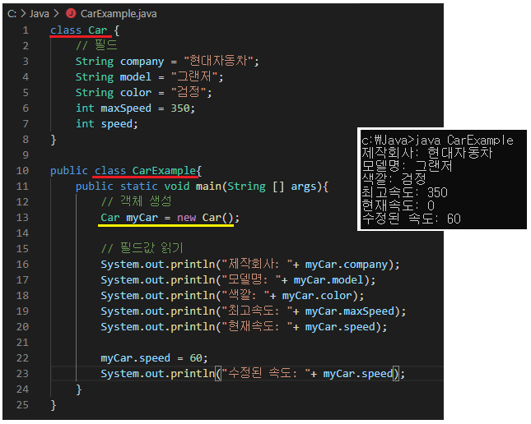The image size is (531, 424).
Task: Click line number 13 in gutter
Action: click(x=23, y=218)
